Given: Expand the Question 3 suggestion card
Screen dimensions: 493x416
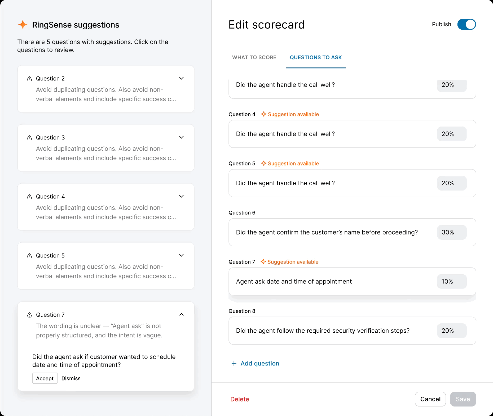Looking at the screenshot, I should coord(181,137).
